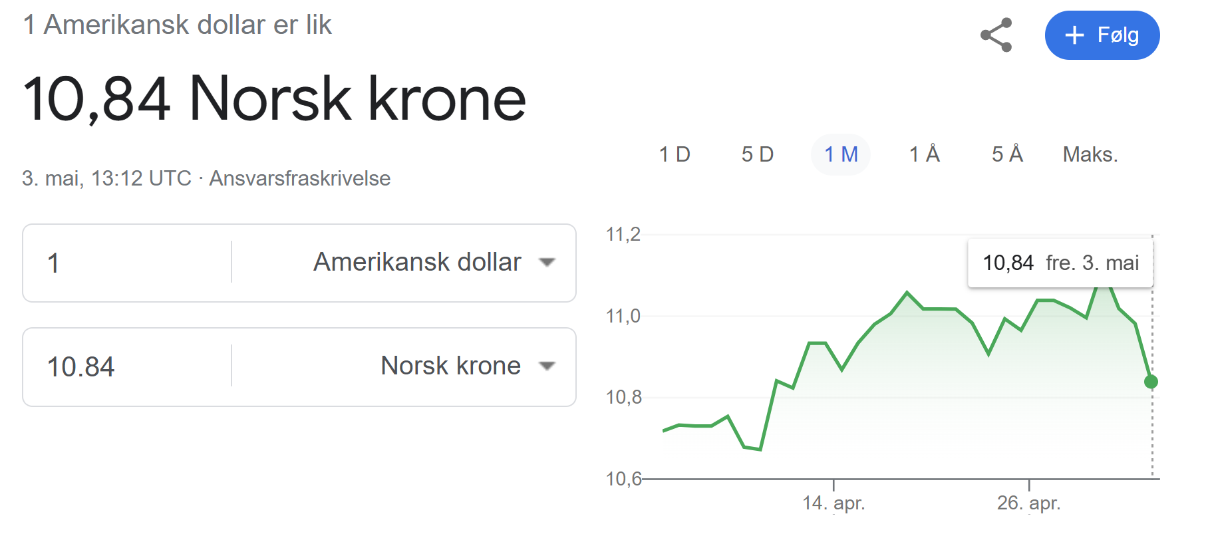Select the 1 M range tab
This screenshot has height=538, width=1208.
pos(841,154)
